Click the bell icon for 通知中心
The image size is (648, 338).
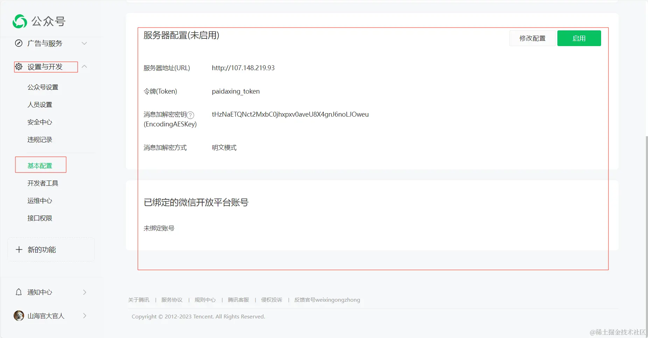[19, 292]
